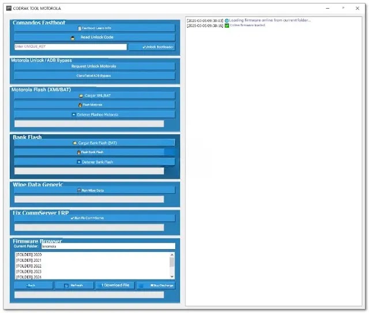
Task: Click the Detener Bank Flash button
Action: coord(95,162)
